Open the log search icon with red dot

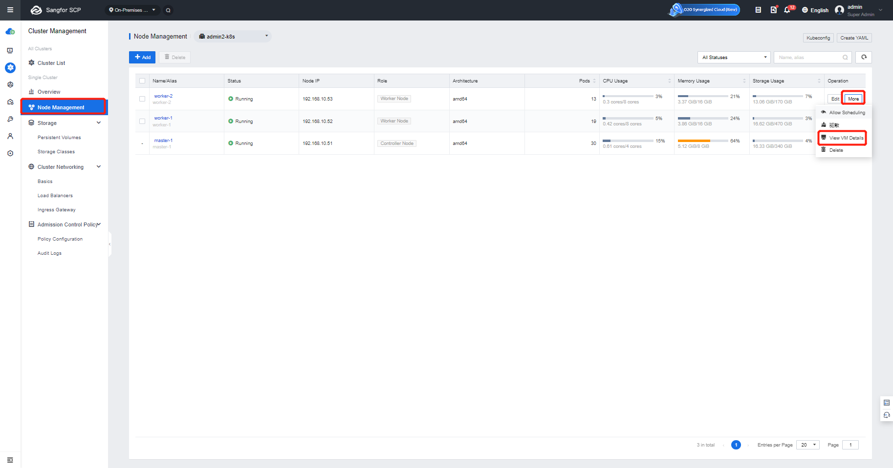point(773,10)
